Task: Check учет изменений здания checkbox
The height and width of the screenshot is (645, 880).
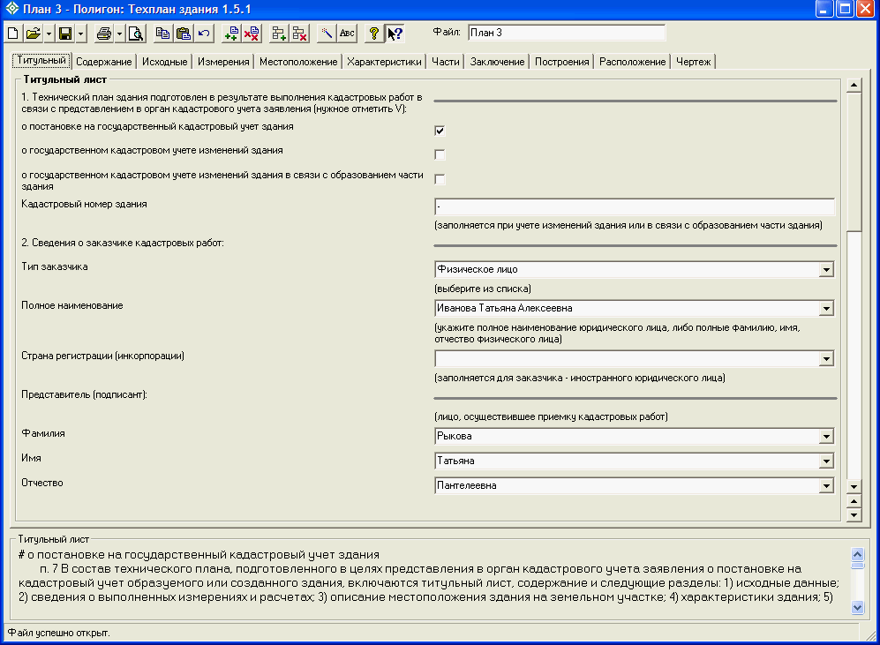Action: (x=440, y=154)
